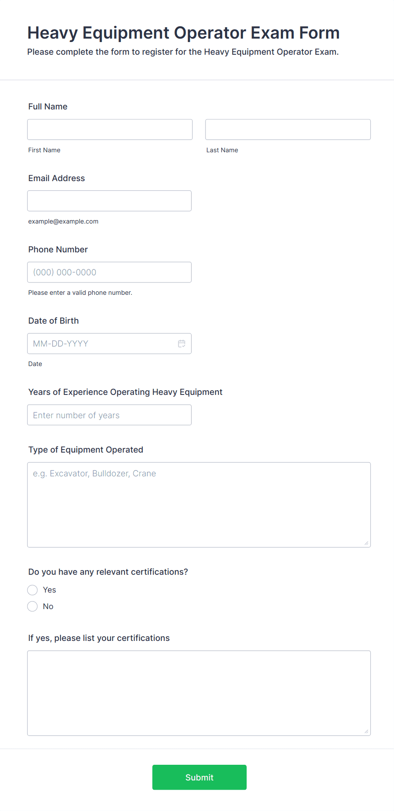The height and width of the screenshot is (811, 394).
Task: Click the certifications list text area
Action: [199, 693]
